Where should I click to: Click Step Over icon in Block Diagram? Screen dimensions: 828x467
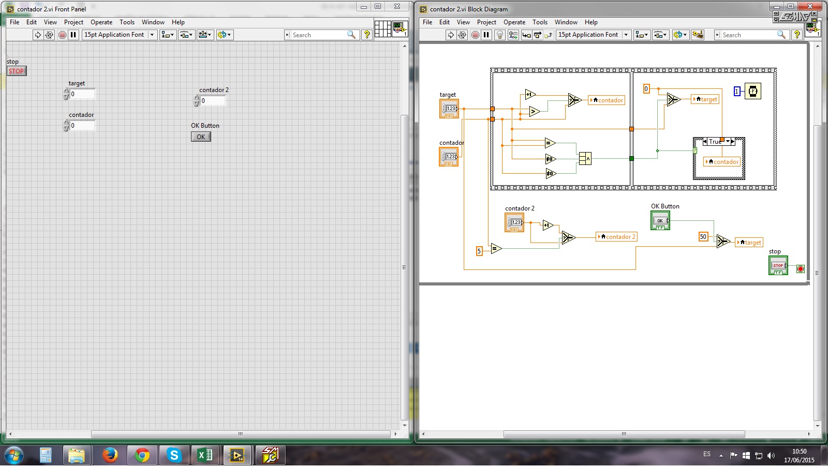tap(538, 35)
